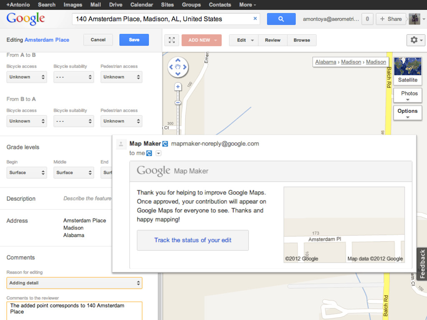
Task: Open A to B Bicycle access dropdown
Action: coord(27,77)
